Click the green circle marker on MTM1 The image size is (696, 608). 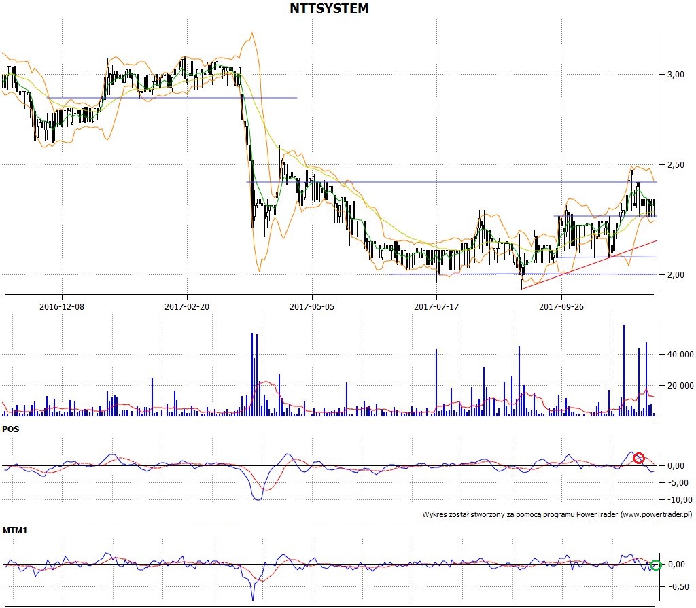coord(656,565)
